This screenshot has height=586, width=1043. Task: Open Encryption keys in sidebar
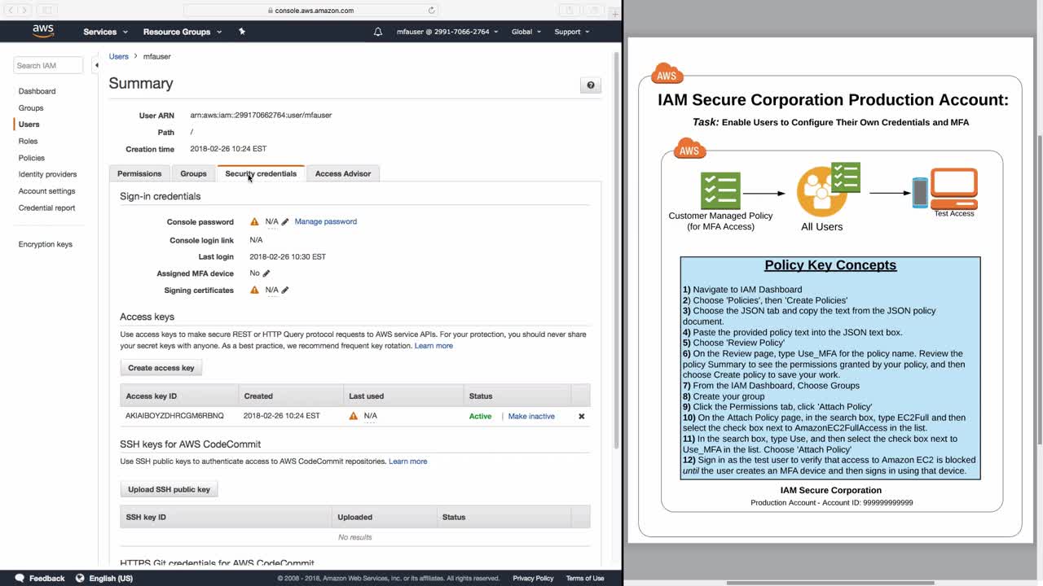(x=46, y=244)
